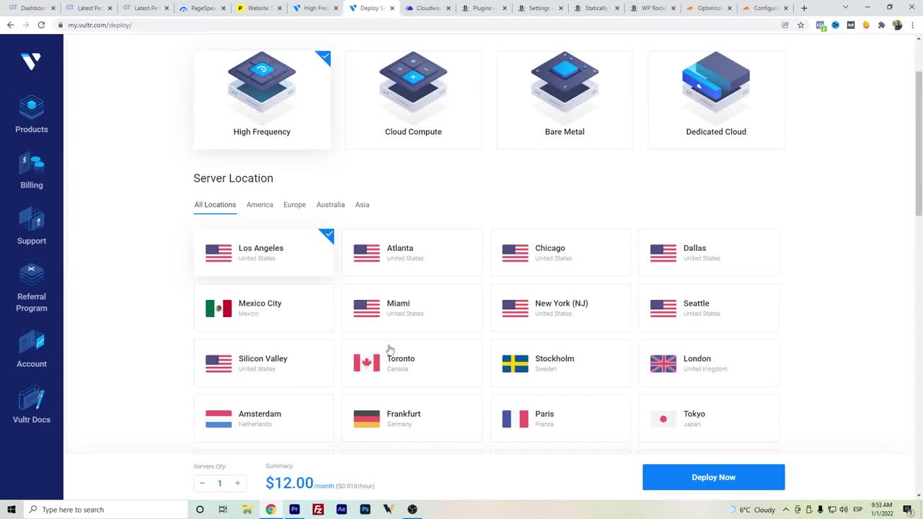
Task: Choose Atlanta server location
Action: tap(412, 252)
